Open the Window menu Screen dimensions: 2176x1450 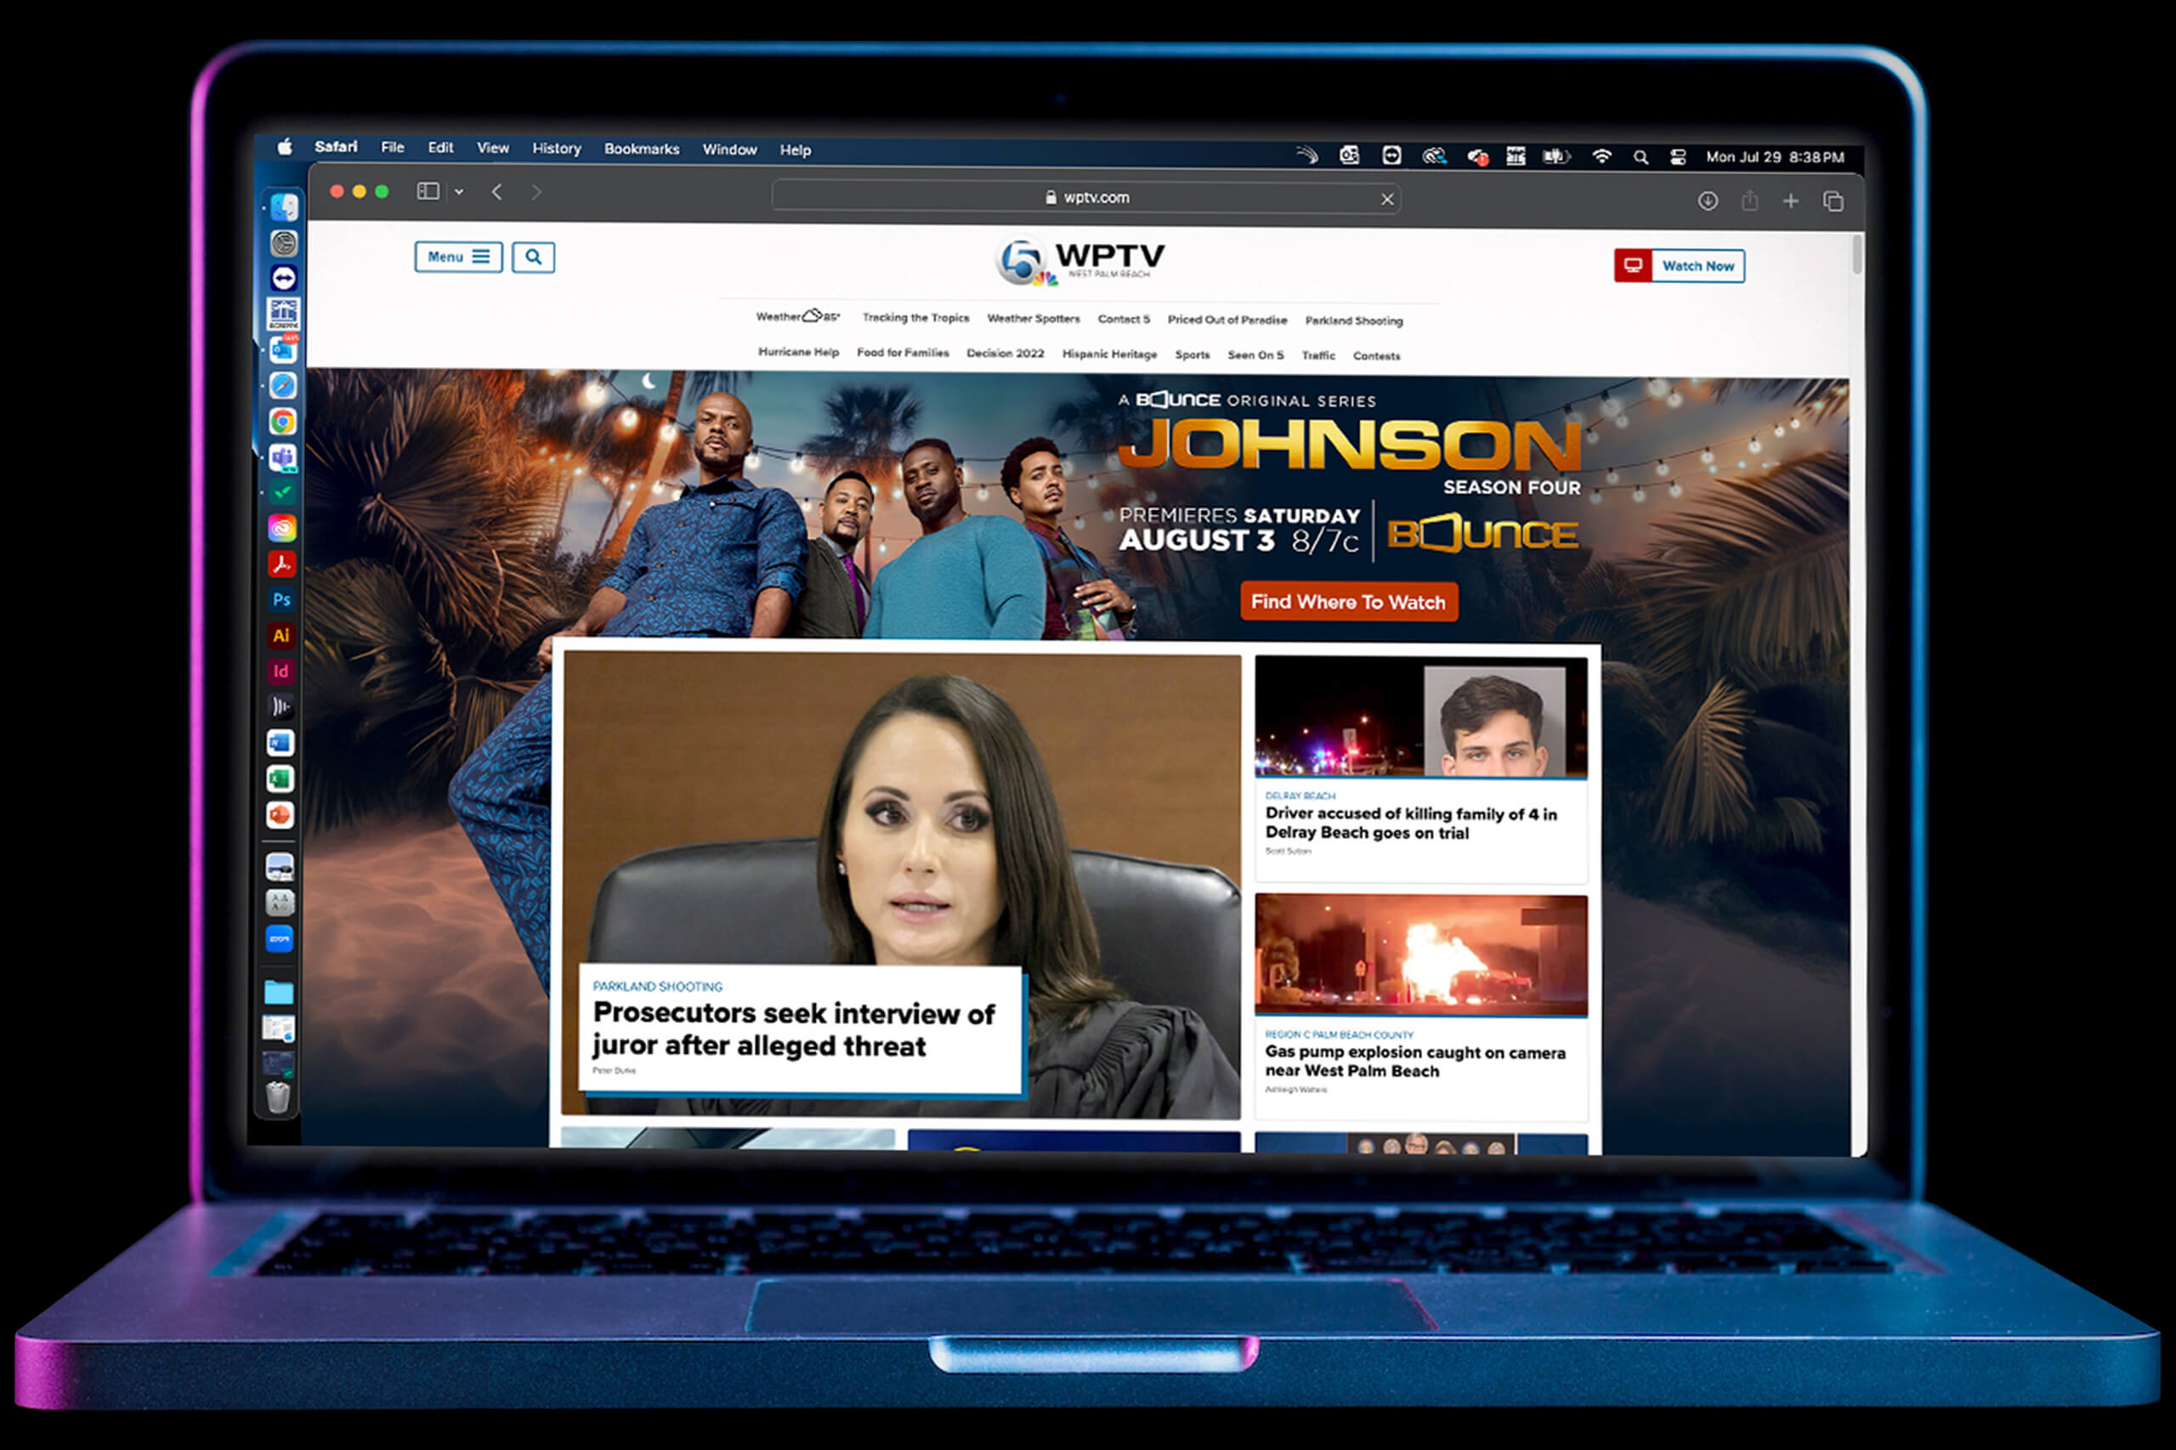729,149
